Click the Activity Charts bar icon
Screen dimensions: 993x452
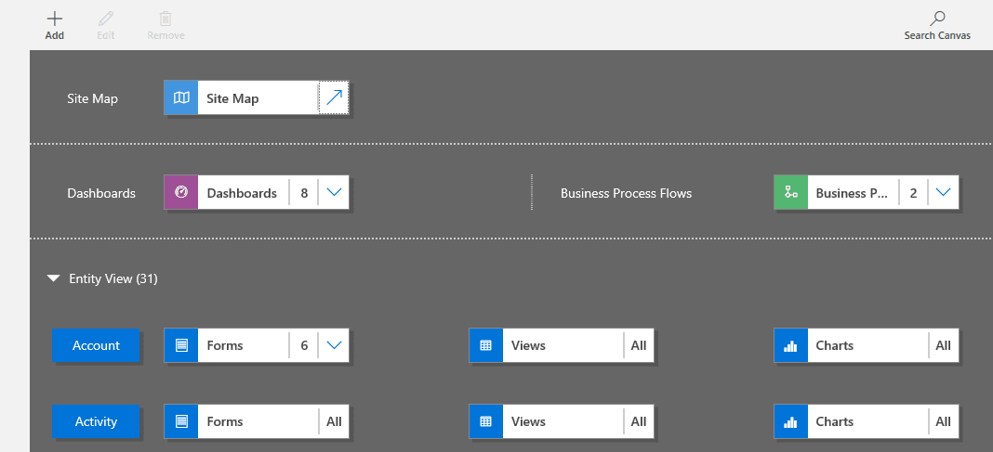791,421
